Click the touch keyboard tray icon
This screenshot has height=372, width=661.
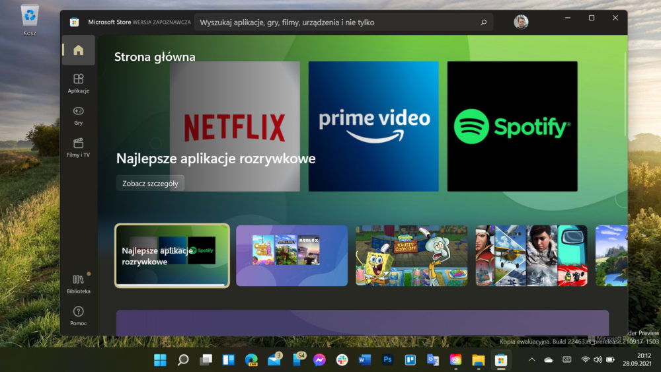[567, 360]
